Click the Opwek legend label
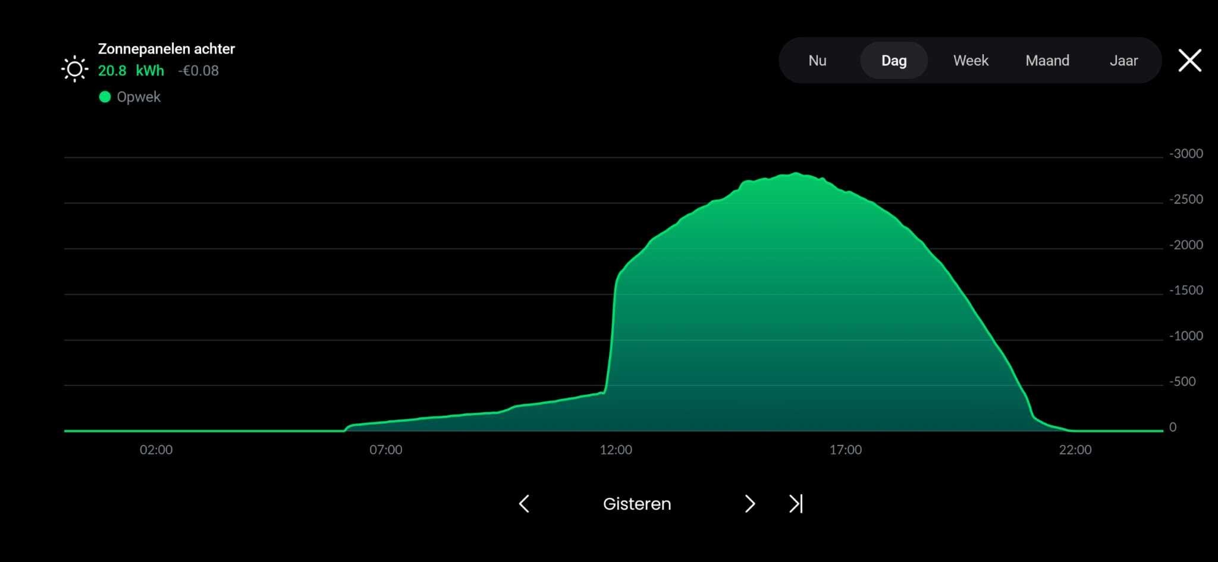Image resolution: width=1218 pixels, height=562 pixels. (x=139, y=97)
